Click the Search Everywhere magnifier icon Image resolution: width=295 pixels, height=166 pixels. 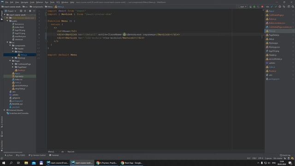(x=293, y=6)
